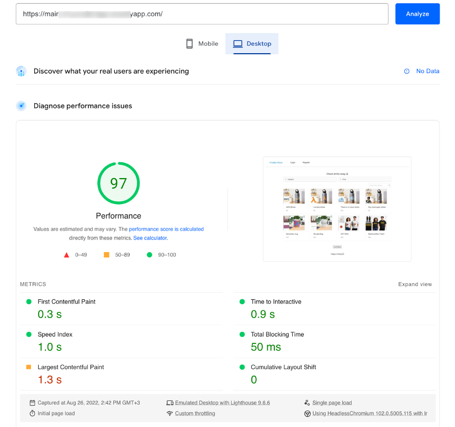The image size is (455, 427).
Task: Click the device icon beside Emulated Desktop
Action: point(170,403)
